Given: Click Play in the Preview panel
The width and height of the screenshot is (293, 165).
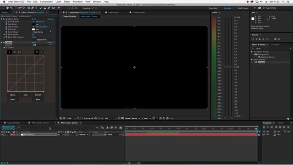Looking at the screenshot, I should [x=260, y=39].
